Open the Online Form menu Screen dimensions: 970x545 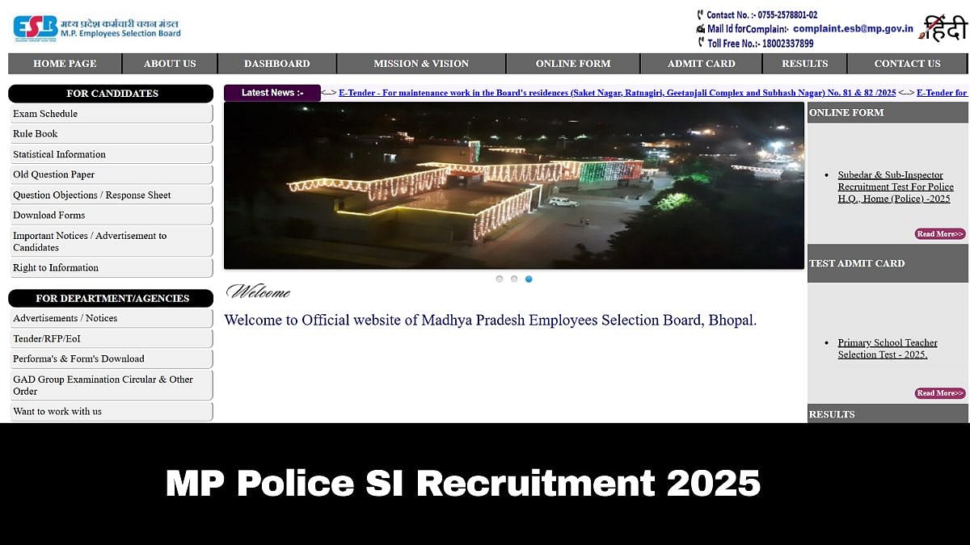click(x=572, y=64)
